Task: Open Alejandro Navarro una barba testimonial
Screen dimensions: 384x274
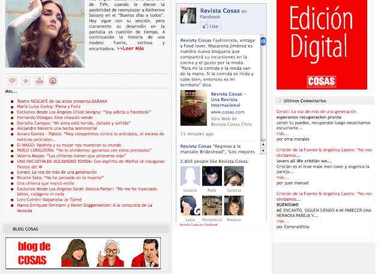Action: 57,129
